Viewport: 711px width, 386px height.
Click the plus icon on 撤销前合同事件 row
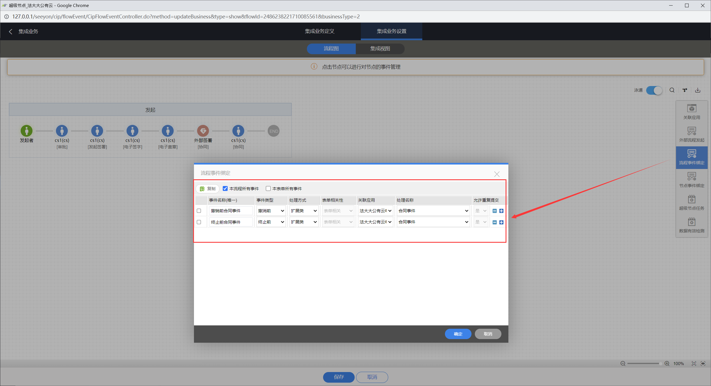501,211
